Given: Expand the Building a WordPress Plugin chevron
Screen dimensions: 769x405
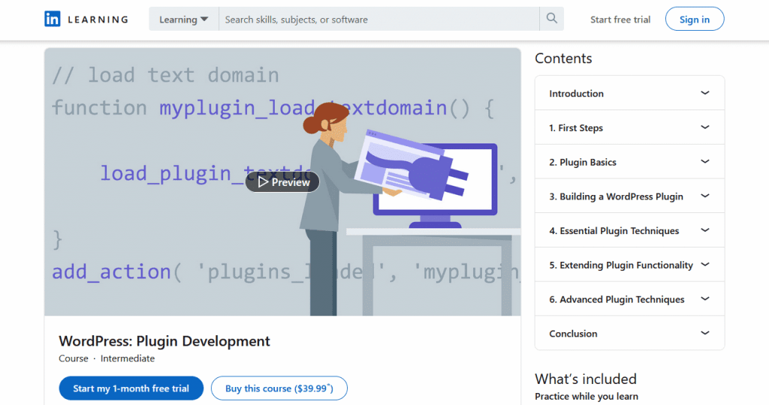Looking at the screenshot, I should [704, 196].
